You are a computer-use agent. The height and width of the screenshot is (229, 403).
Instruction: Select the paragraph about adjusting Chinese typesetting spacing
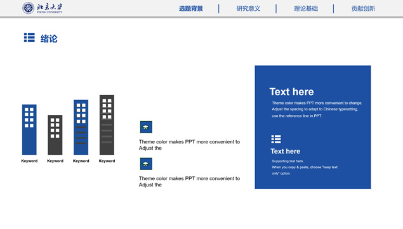coord(317,109)
